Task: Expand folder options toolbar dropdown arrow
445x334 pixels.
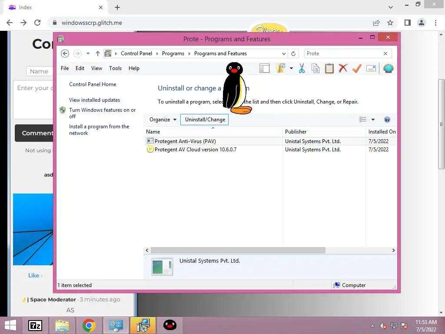Action: pyautogui.click(x=291, y=68)
